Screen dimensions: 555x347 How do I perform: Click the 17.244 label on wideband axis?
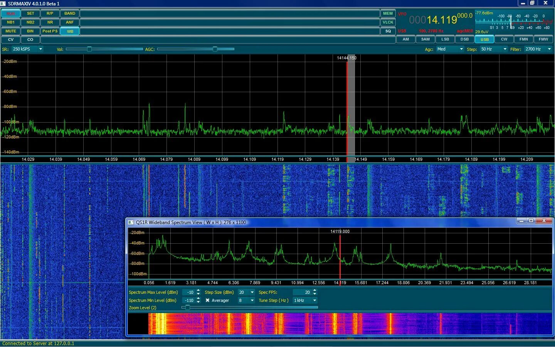(x=382, y=283)
